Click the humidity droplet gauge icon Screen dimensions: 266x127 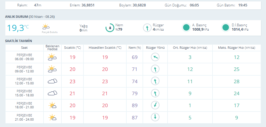110,28
